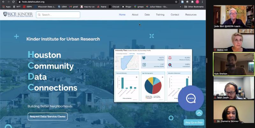Click the magnifier icon in search box
This screenshot has height=128, width=255.
coord(39,15)
